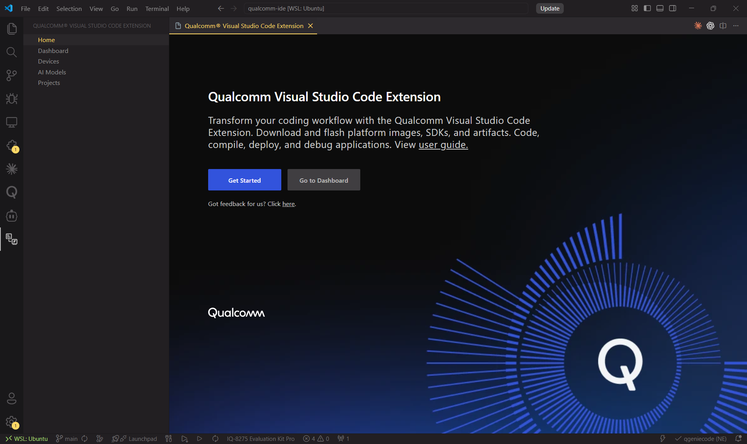747x444 pixels.
Task: Open the Qualcomm extension activity bar icon
Action: coord(12,239)
